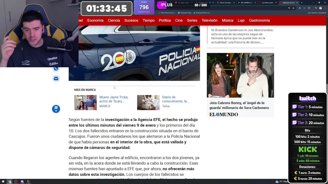Click the 'MÁS EN MARCA' heading
This screenshot has height=184, width=328.
tap(85, 90)
